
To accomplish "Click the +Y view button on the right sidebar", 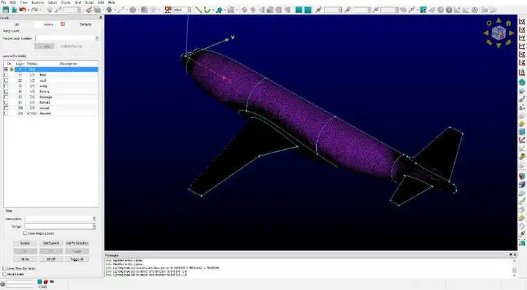I will (522, 37).
